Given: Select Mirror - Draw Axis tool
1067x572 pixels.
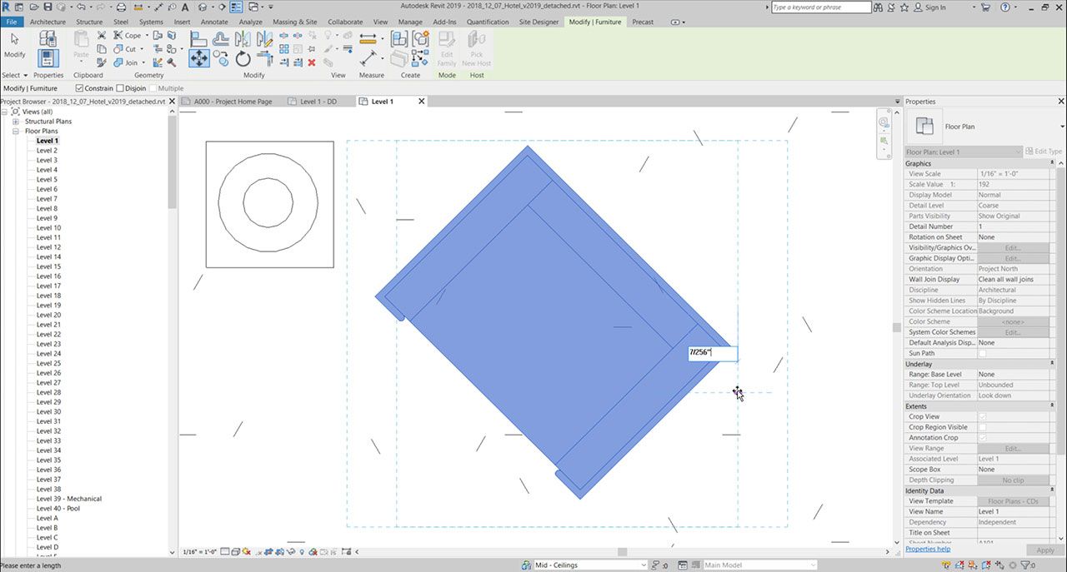Looking at the screenshot, I should 264,38.
